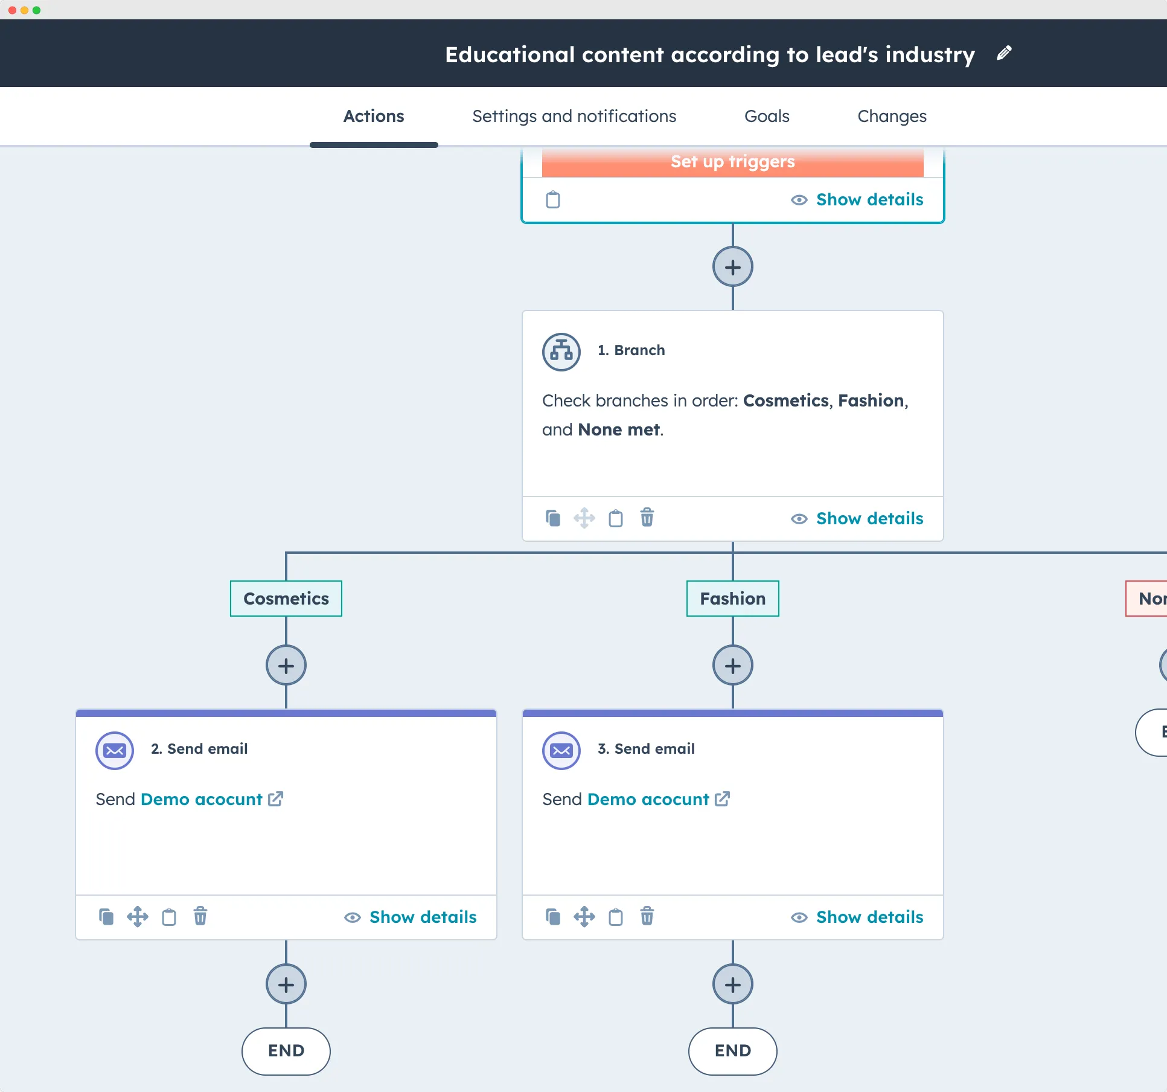Viewport: 1167px width, 1092px height.
Task: Click the email icon of 3. Send email
Action: [561, 750]
